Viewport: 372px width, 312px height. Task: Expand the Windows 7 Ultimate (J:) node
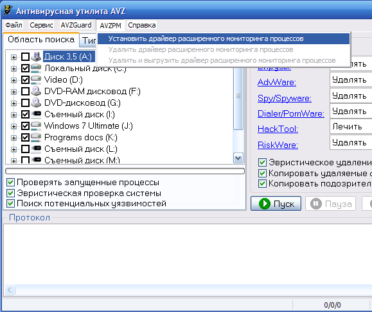click(x=13, y=126)
